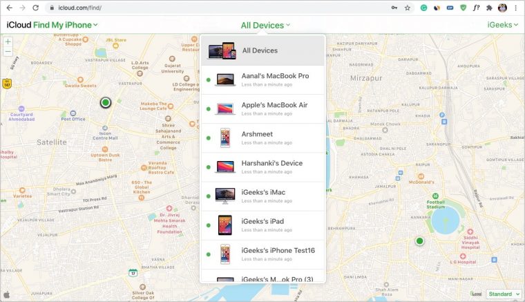
Task: Click the Uptown Dusk Bistro marker
Action: point(105,149)
